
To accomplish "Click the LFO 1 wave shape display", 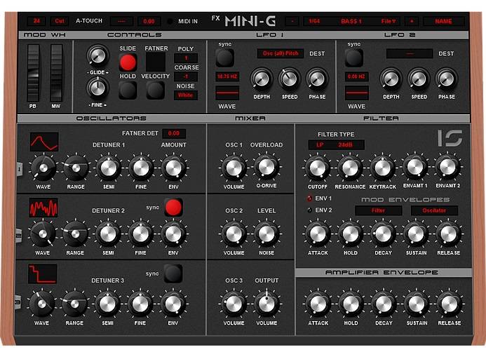I will [227, 93].
